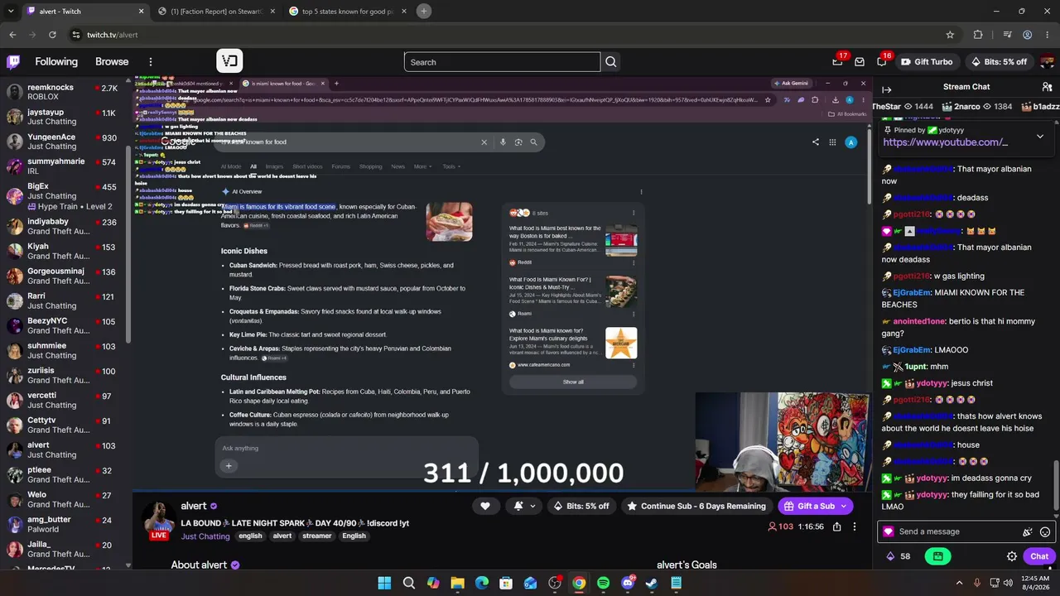The width and height of the screenshot is (1060, 596).
Task: Bookmark this page with the star
Action: tap(950, 35)
